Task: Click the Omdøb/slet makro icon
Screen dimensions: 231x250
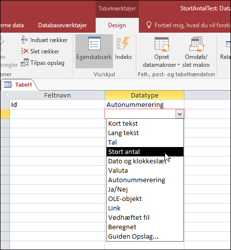Action: coord(196,44)
